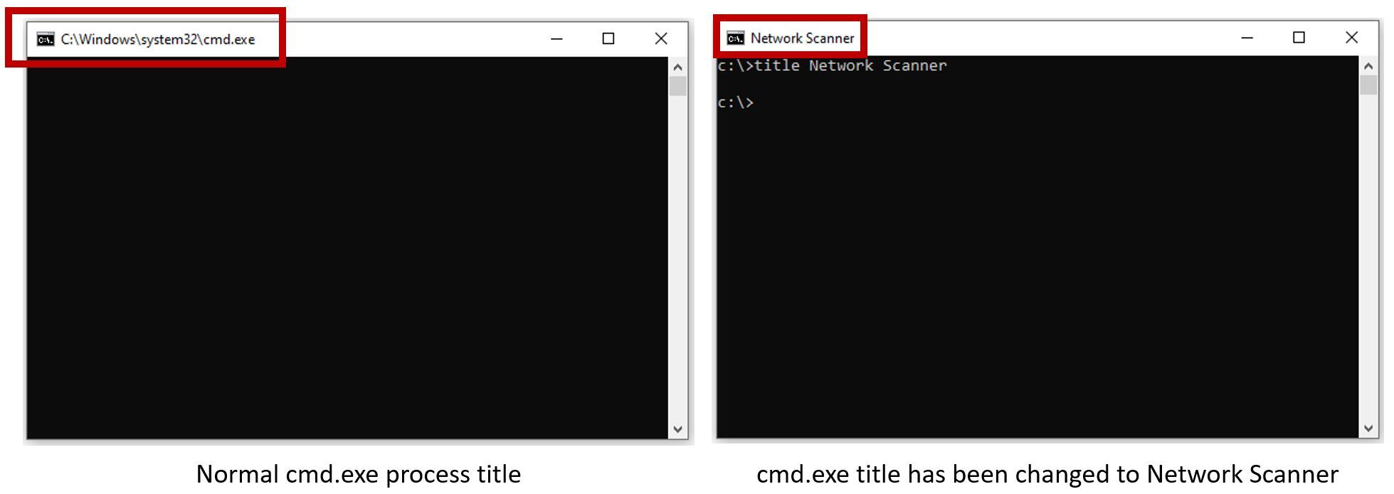
Task: Minimize the C:\Windows\system32\cmd.exe window
Action: coord(556,39)
